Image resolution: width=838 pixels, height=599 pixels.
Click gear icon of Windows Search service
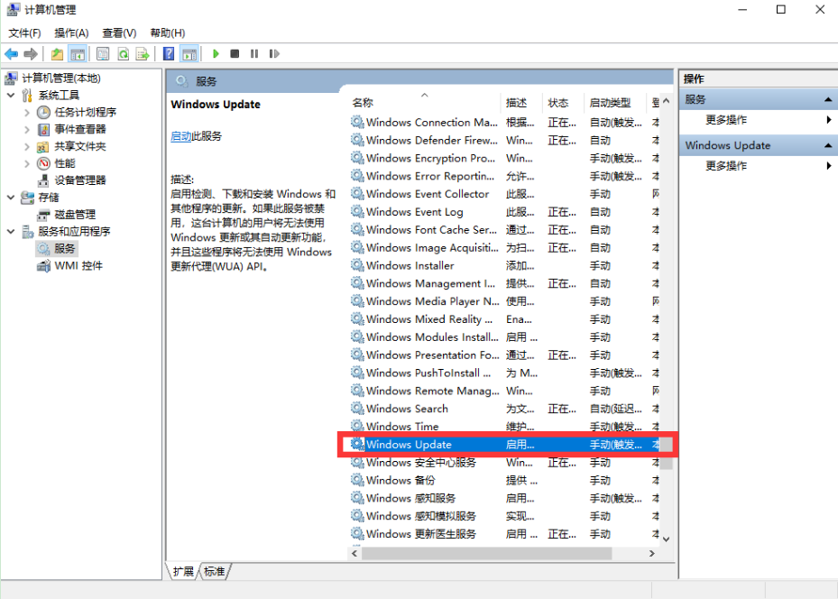click(x=357, y=409)
